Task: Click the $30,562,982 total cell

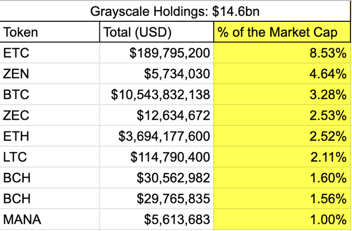Action: point(156,178)
